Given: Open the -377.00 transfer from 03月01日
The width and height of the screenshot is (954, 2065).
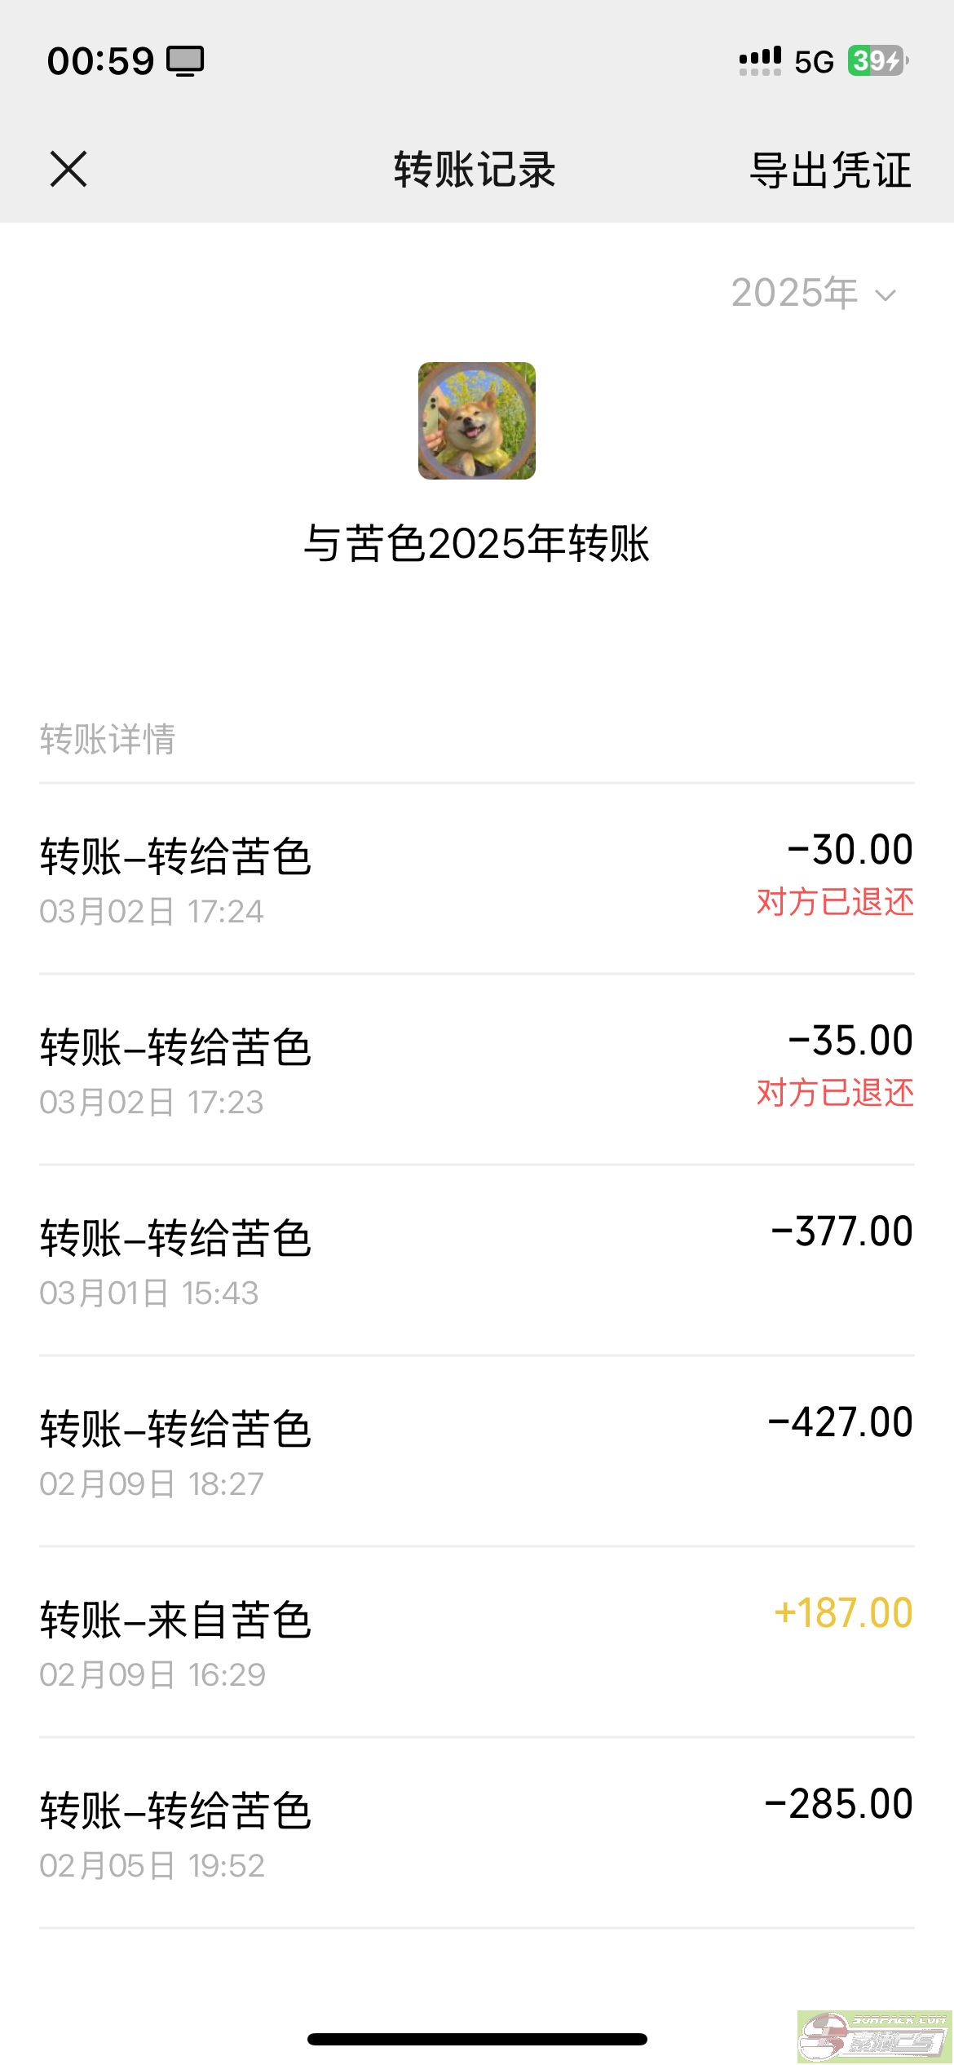Looking at the screenshot, I should click(477, 1261).
